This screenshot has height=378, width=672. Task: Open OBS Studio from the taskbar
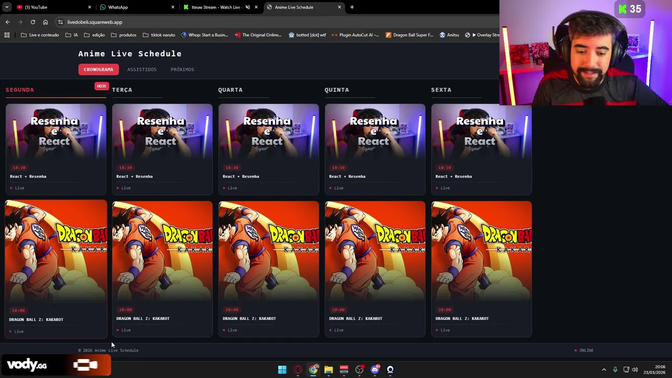(x=359, y=370)
